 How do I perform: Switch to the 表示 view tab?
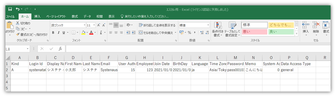[111, 16]
